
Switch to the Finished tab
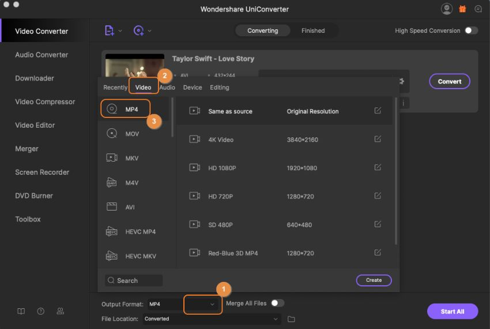pyautogui.click(x=313, y=30)
